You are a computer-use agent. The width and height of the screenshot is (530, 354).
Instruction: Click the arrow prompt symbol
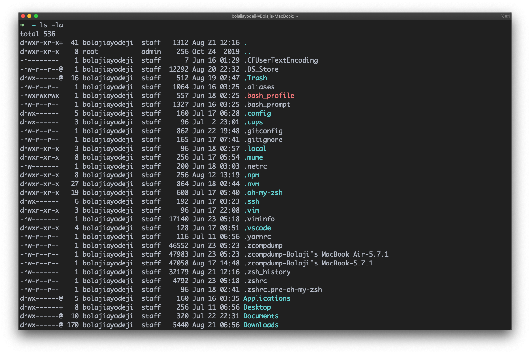pos(22,25)
